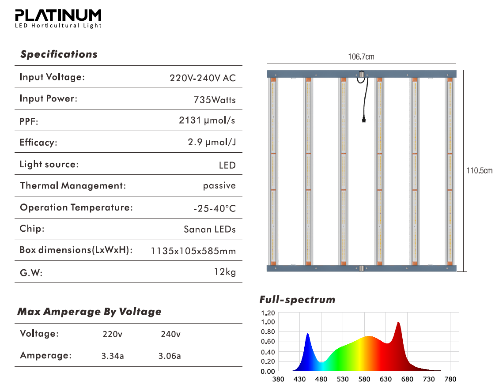Click the Thermal Management label
Viewport: 499px width, 388px height.
coord(73,186)
